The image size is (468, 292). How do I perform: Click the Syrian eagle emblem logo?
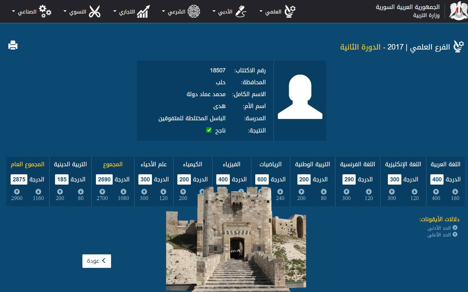[x=459, y=11]
